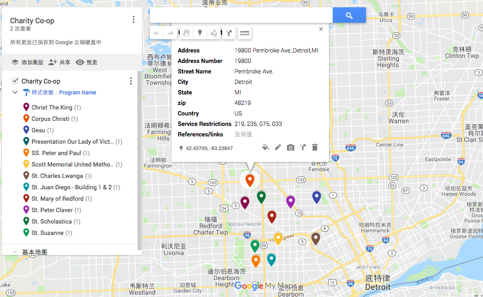Open the Charity Co-op layer options menu

click(131, 81)
